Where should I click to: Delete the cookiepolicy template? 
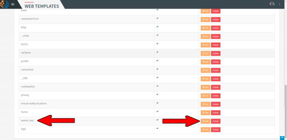click(216, 87)
